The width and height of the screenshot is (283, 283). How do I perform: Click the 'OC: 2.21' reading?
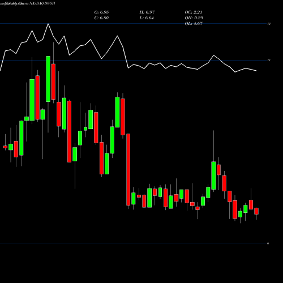pos(194,12)
